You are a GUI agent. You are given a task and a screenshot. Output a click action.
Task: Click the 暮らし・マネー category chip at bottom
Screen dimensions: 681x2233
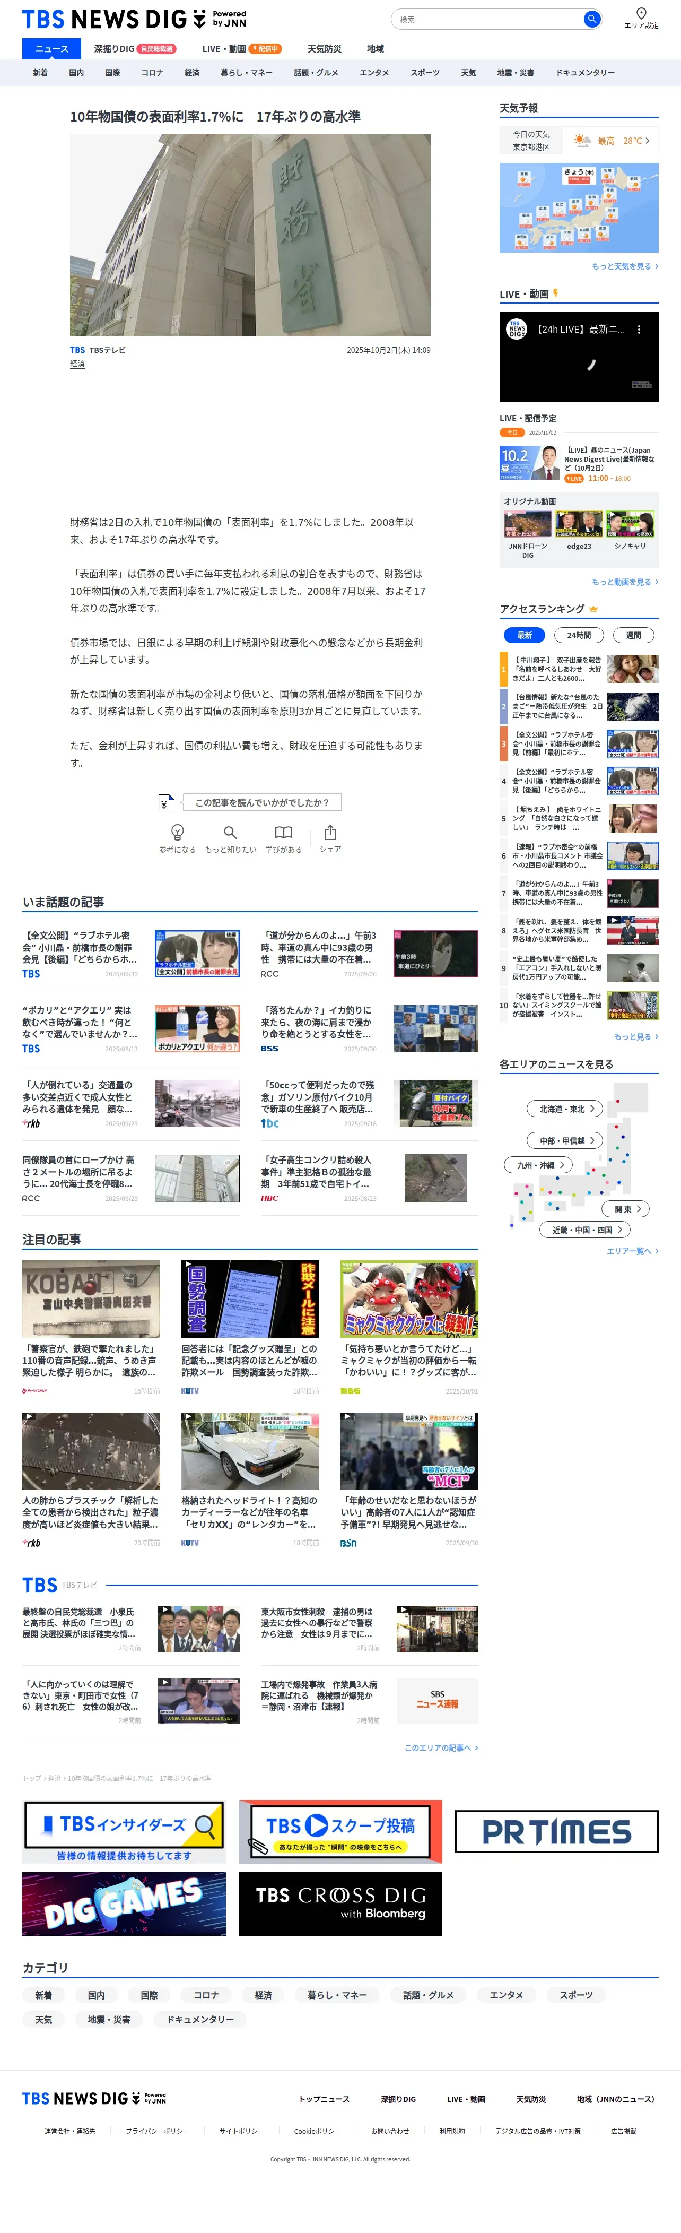pyautogui.click(x=337, y=1995)
